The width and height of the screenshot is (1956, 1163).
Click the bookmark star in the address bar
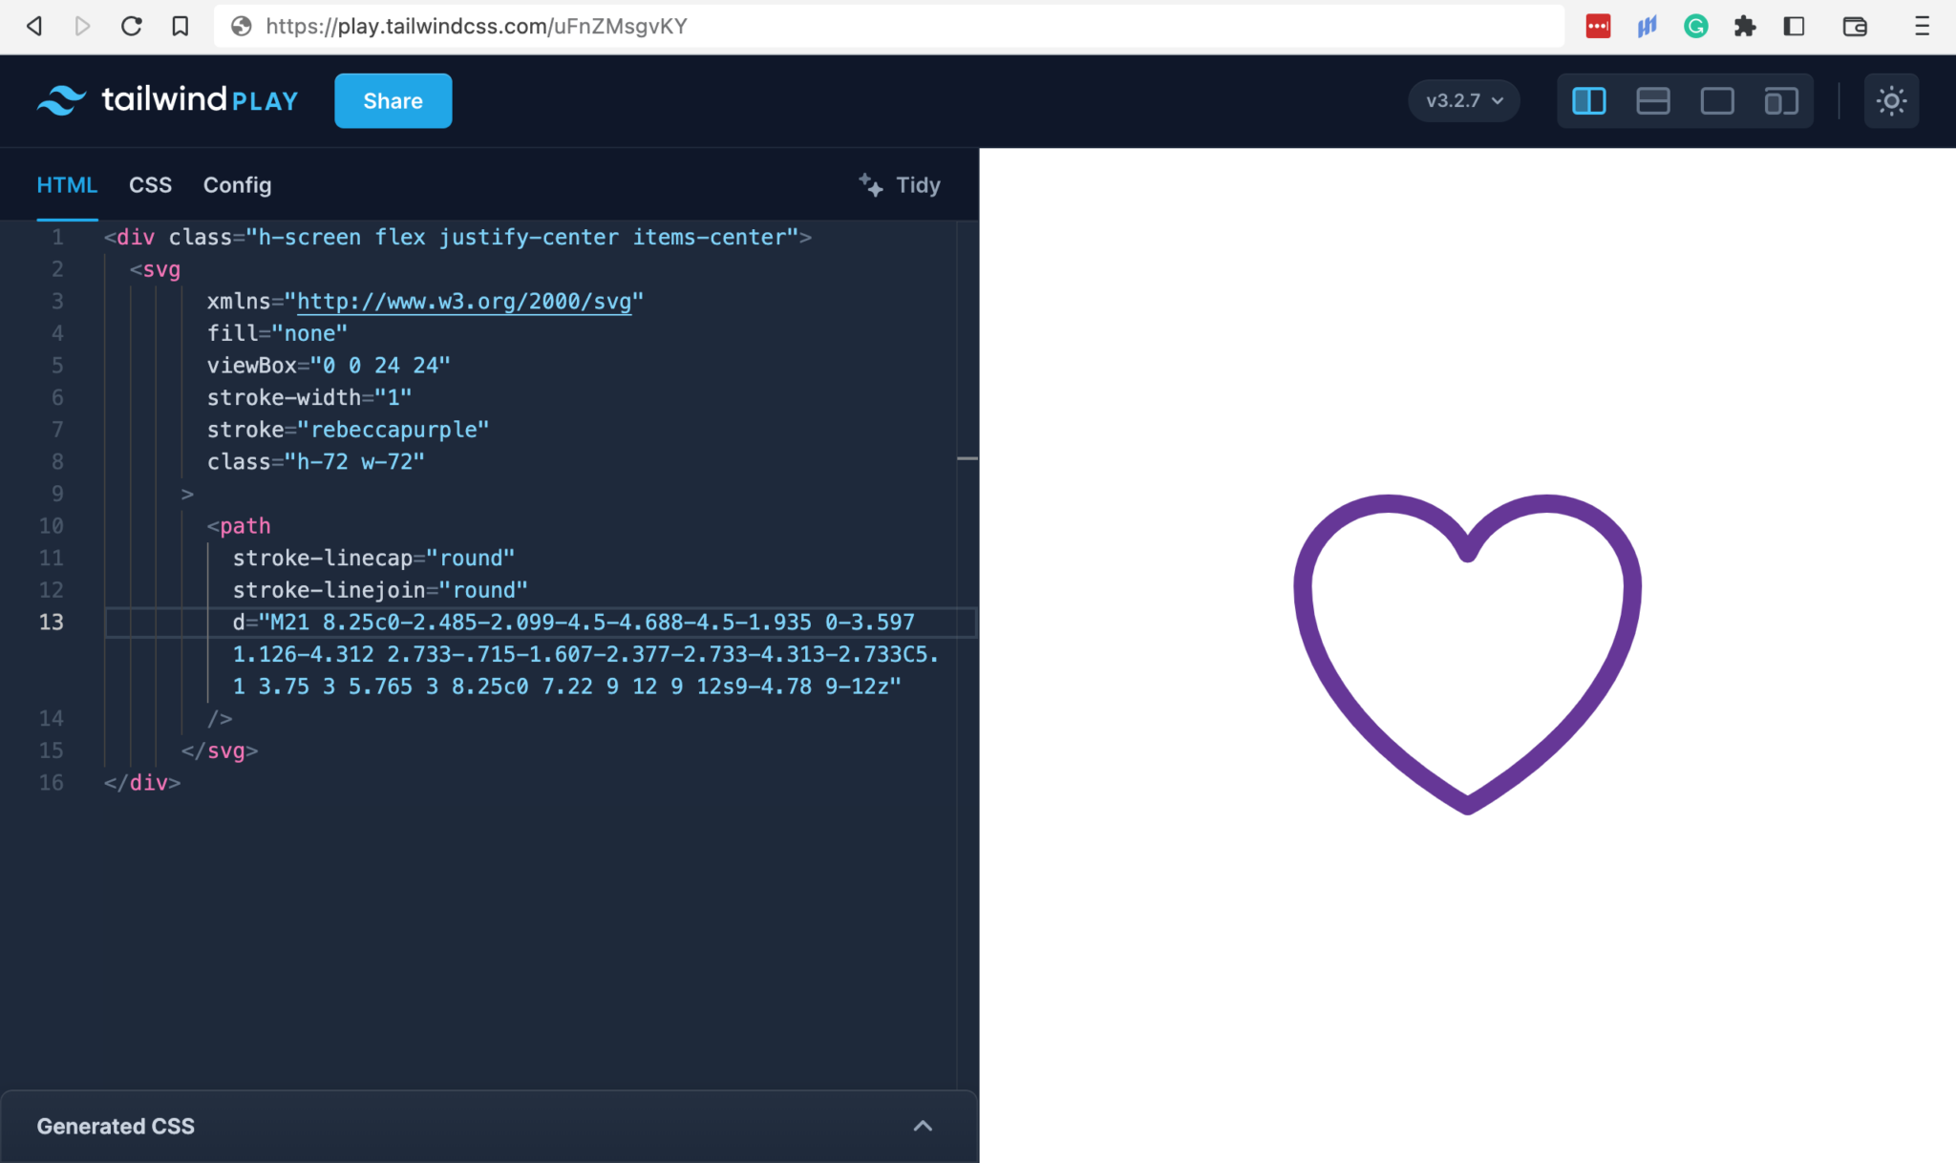click(181, 26)
